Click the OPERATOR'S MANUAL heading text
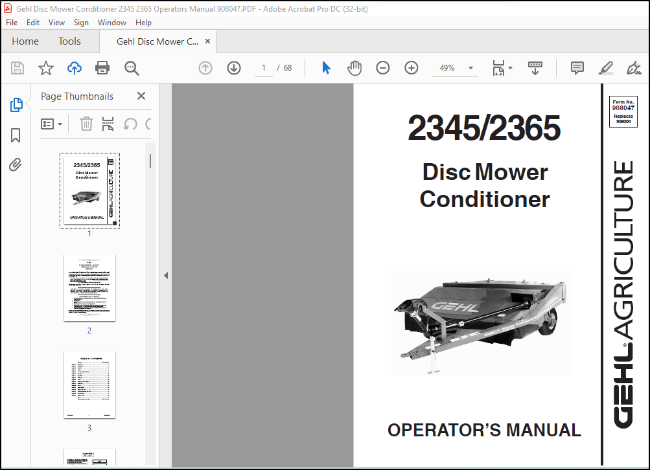This screenshot has width=650, height=470. (x=484, y=430)
